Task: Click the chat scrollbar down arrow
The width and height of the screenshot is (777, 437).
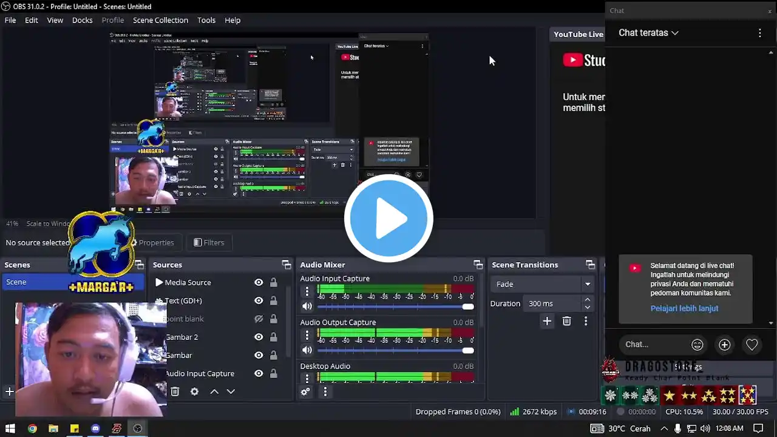Action: coord(772,324)
